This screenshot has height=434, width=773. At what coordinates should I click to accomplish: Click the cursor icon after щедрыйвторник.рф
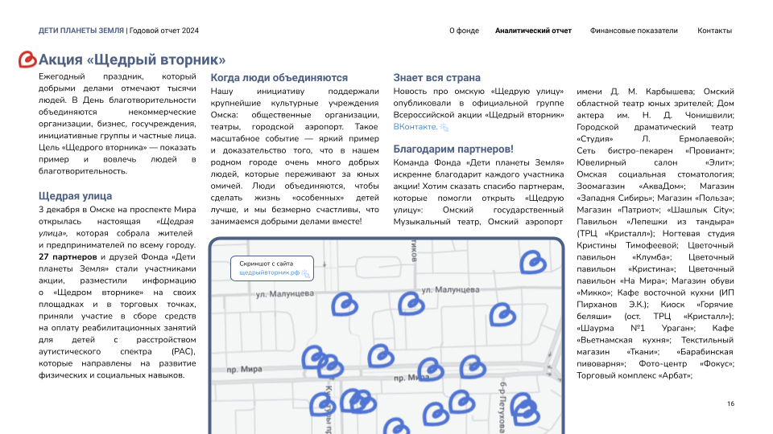click(x=306, y=273)
